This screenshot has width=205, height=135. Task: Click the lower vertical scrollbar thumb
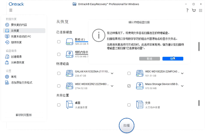(199, 103)
